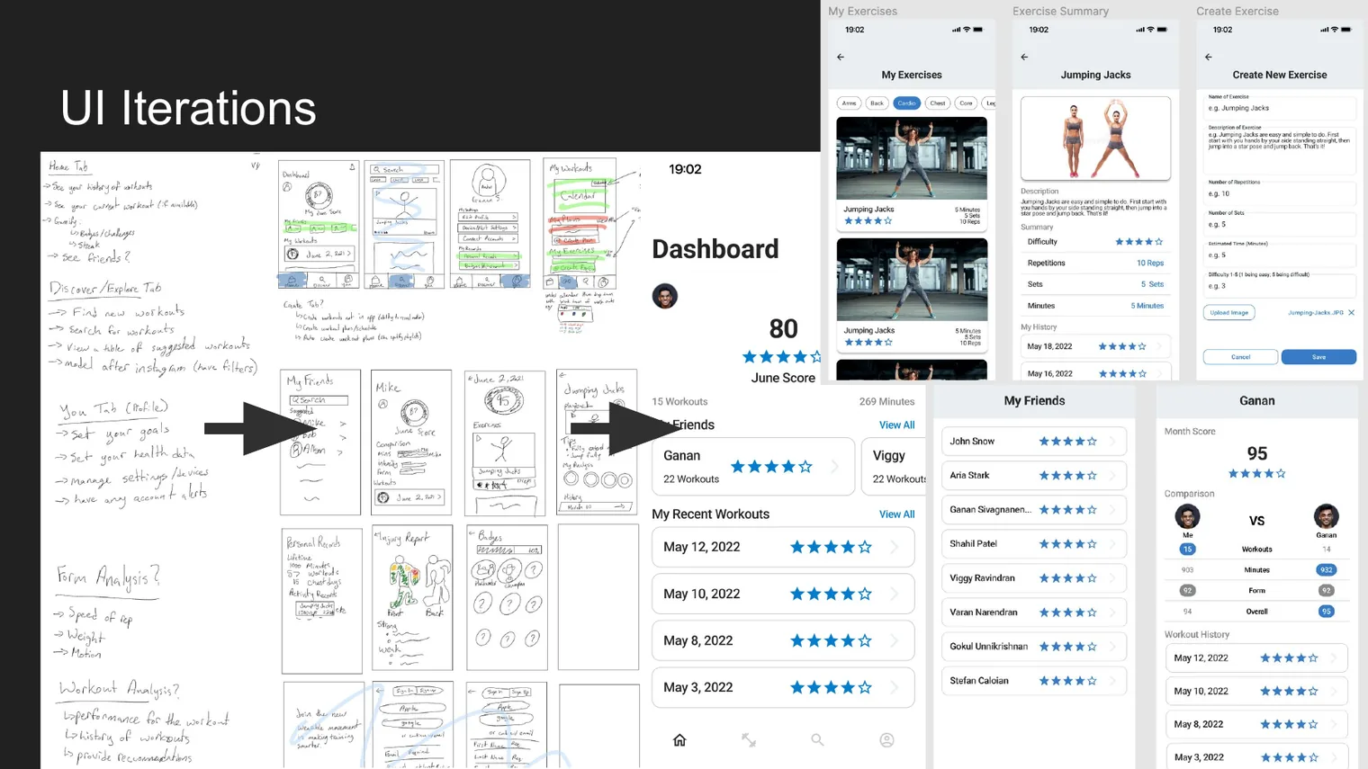Tap Ganan's avatar in the Comparison section
Screen dimensions: 1368x769
pyautogui.click(x=1326, y=516)
